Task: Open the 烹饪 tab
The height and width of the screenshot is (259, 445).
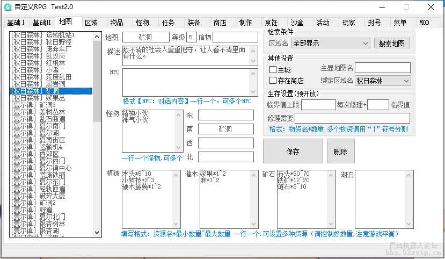Action: (x=271, y=23)
